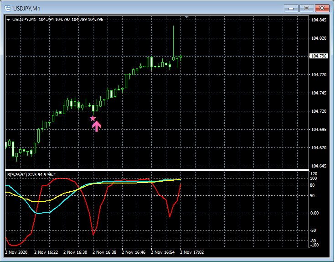Screen dimensions: 335x262
Task: Click the pink up arrow buy signal
Action: click(97, 126)
